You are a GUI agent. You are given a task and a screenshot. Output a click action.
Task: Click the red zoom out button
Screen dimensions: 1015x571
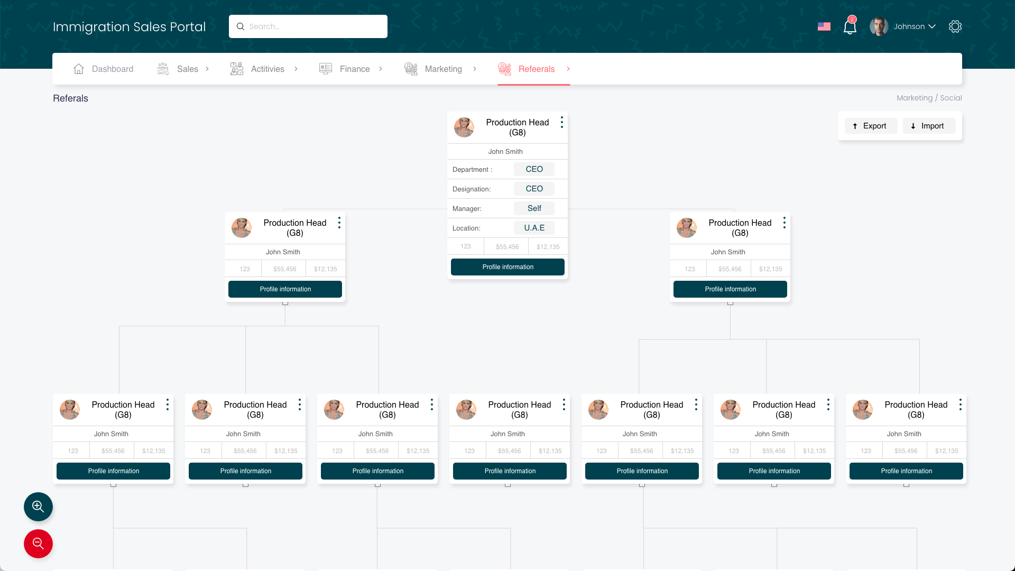tap(38, 544)
